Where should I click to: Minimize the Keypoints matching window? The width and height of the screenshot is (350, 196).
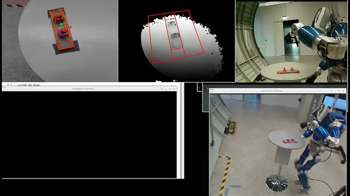(x=166, y=89)
